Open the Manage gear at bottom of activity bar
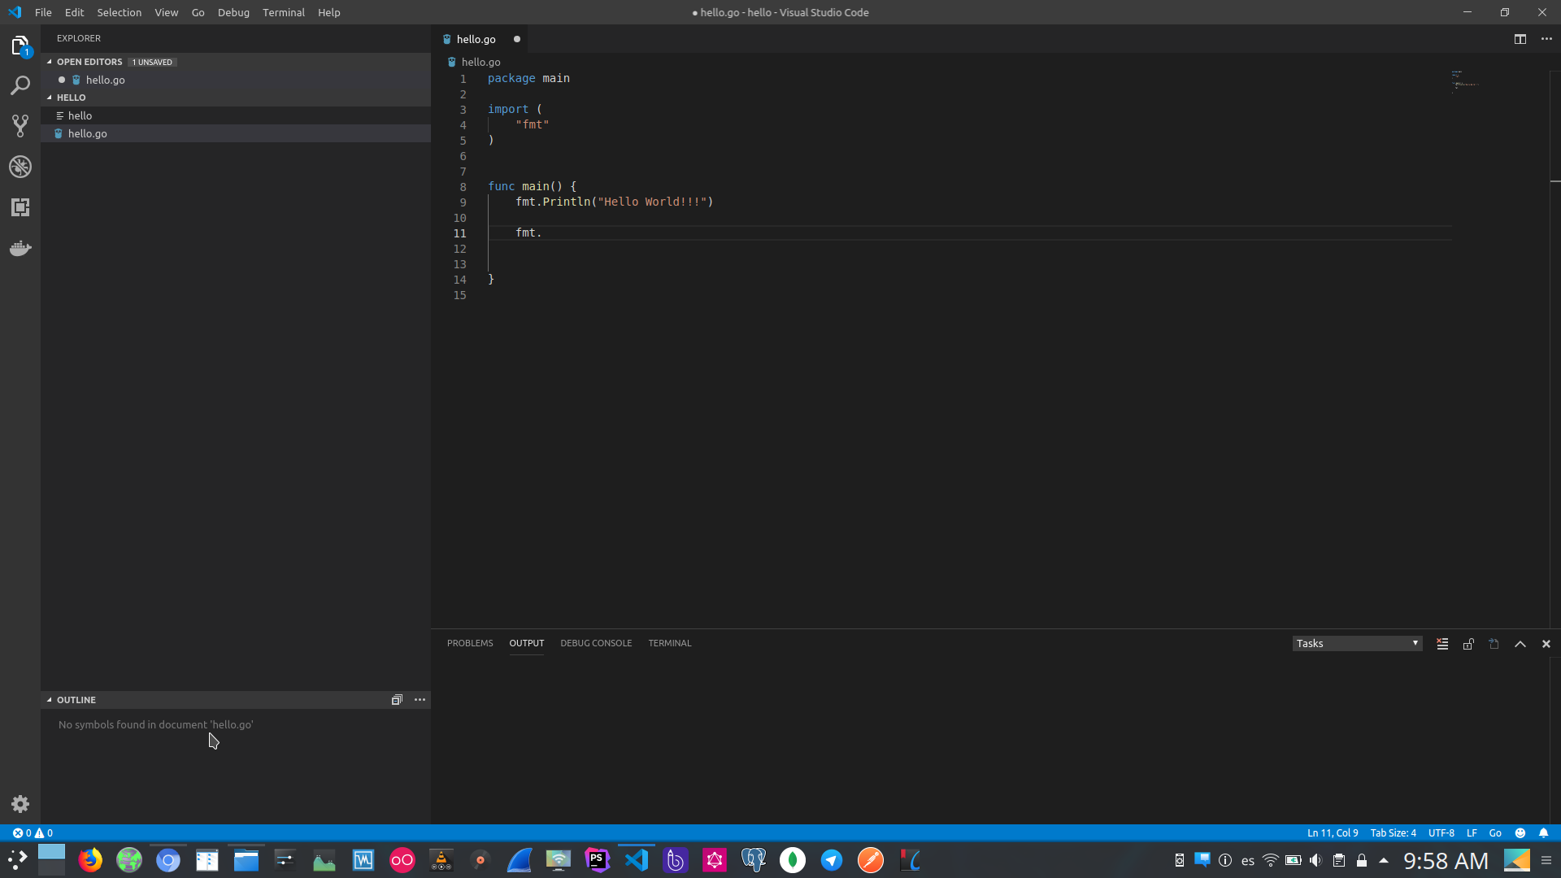Screen dimensions: 1561x878 tap(20, 804)
